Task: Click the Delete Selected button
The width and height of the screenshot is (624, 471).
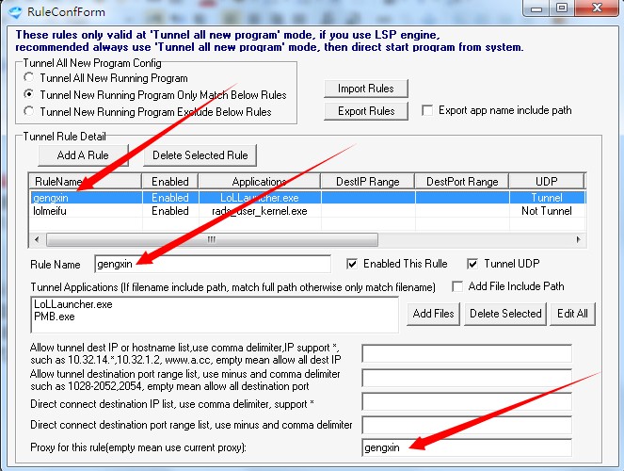Action: 505,314
